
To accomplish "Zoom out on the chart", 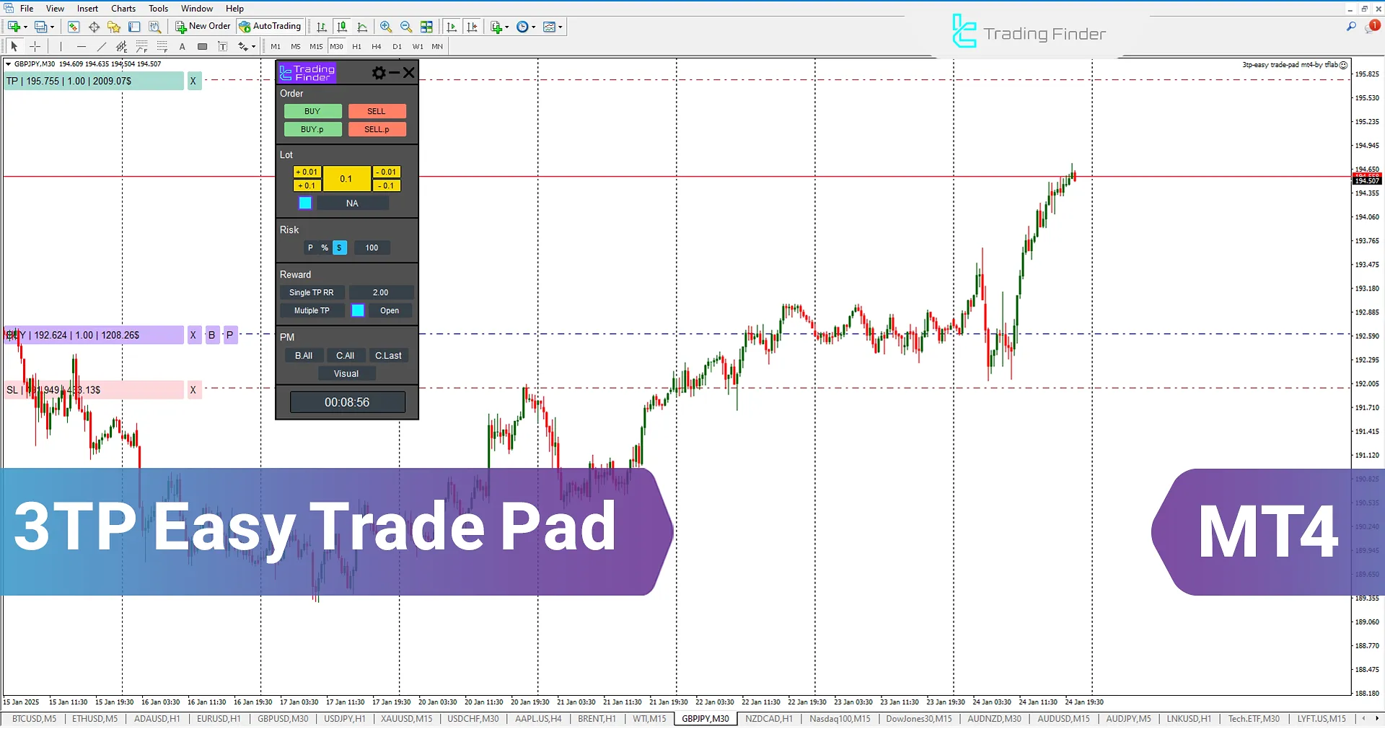I will coord(406,27).
